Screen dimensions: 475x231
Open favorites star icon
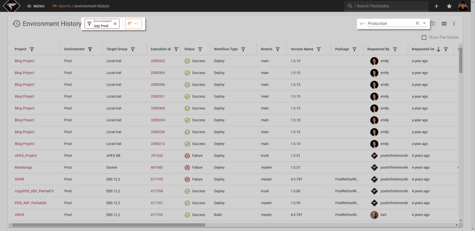(449, 6)
